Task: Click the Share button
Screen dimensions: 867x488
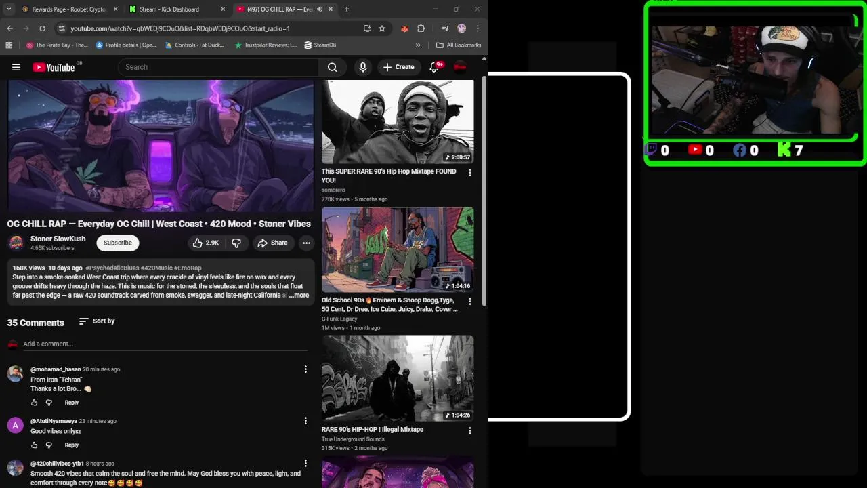Action: 272,243
